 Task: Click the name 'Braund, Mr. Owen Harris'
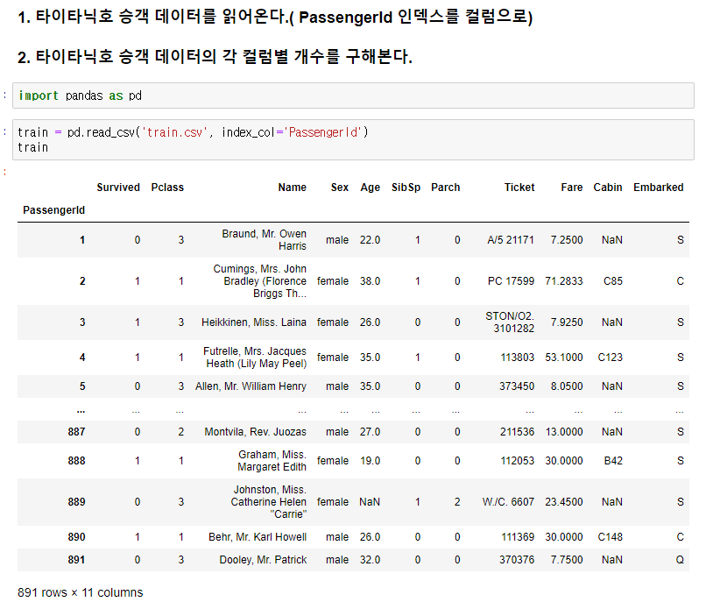pos(264,240)
